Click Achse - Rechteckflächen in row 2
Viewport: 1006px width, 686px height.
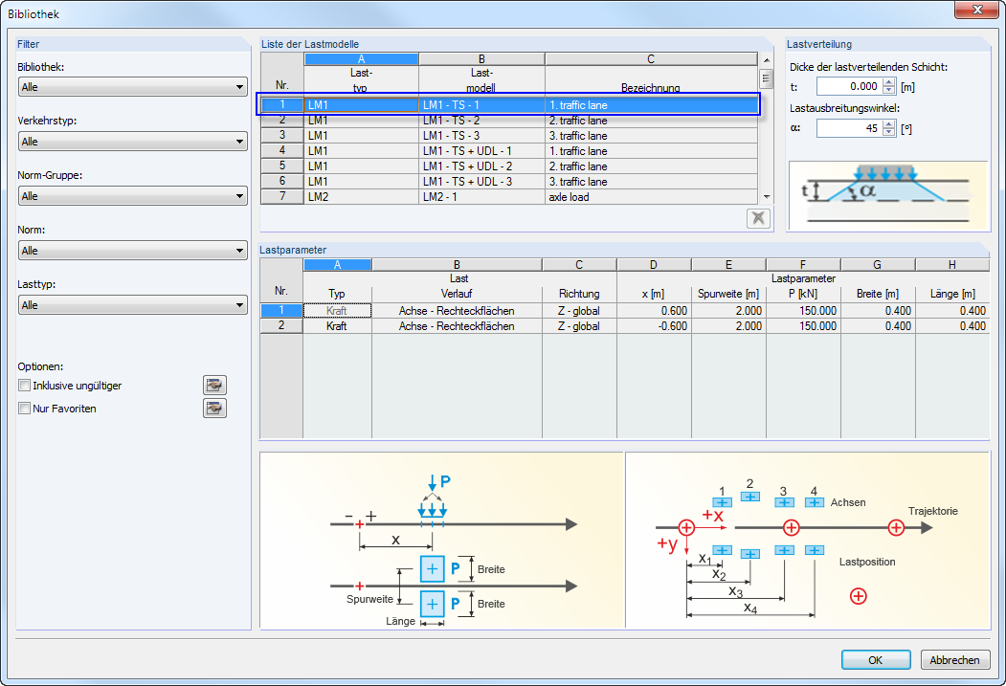pyautogui.click(x=457, y=326)
